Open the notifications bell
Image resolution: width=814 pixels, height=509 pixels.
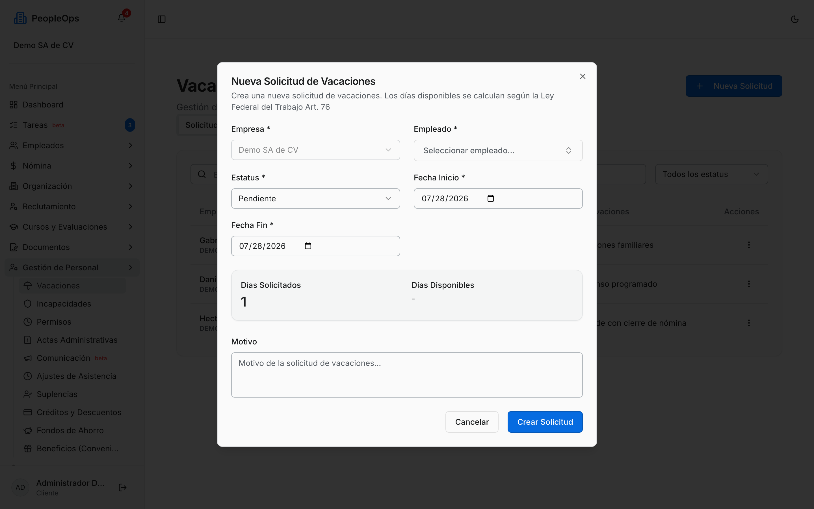122,18
